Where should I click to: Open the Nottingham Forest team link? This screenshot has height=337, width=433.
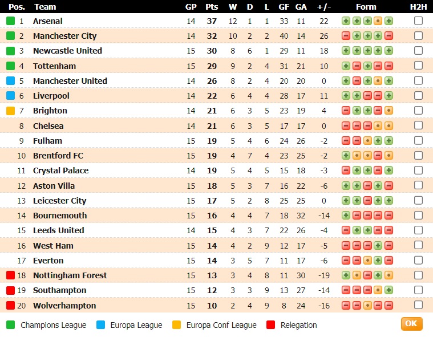(x=70, y=275)
